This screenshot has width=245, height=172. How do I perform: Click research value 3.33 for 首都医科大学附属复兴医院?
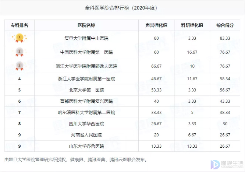192,101
